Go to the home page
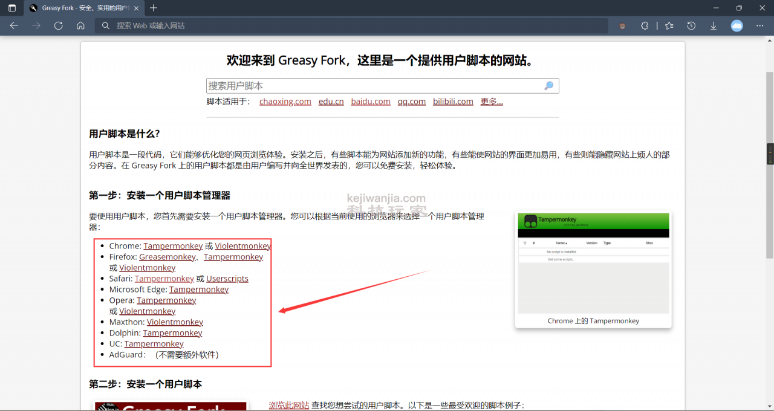The image size is (774, 411). pyautogui.click(x=80, y=25)
